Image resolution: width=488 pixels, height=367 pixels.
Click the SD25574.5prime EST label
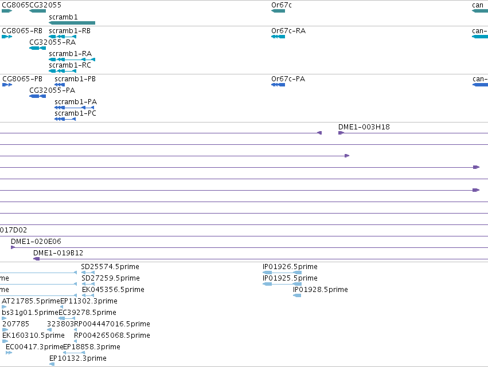[x=110, y=267]
